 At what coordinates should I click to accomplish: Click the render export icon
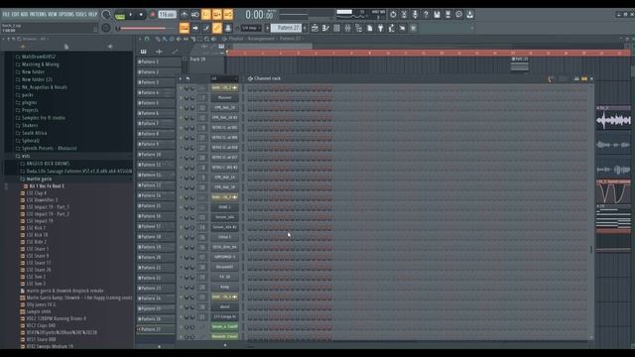pyautogui.click(x=447, y=15)
